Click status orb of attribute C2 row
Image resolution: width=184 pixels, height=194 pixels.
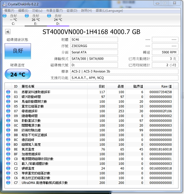[x=8, y=168]
